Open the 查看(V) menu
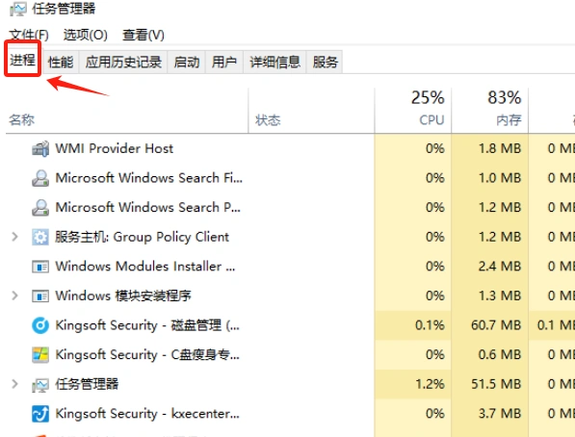This screenshot has height=437, width=575. [x=143, y=36]
